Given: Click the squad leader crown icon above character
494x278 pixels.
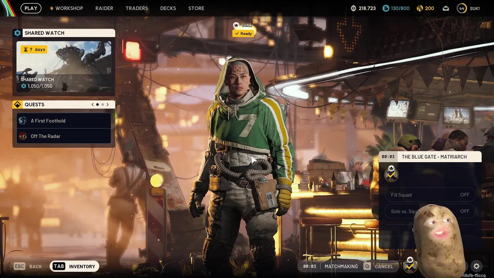Looking at the screenshot, I should click(x=236, y=25).
